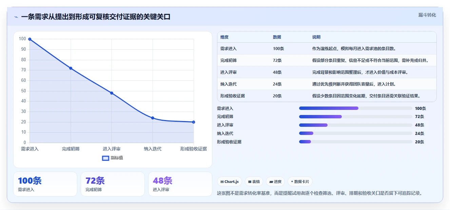Click the description starting 假设部分条目重复
The height and width of the screenshot is (210, 450).
[370, 61]
